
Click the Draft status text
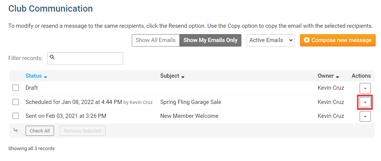(32, 88)
